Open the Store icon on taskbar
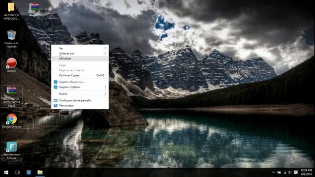315x177 pixels. (x=29, y=173)
